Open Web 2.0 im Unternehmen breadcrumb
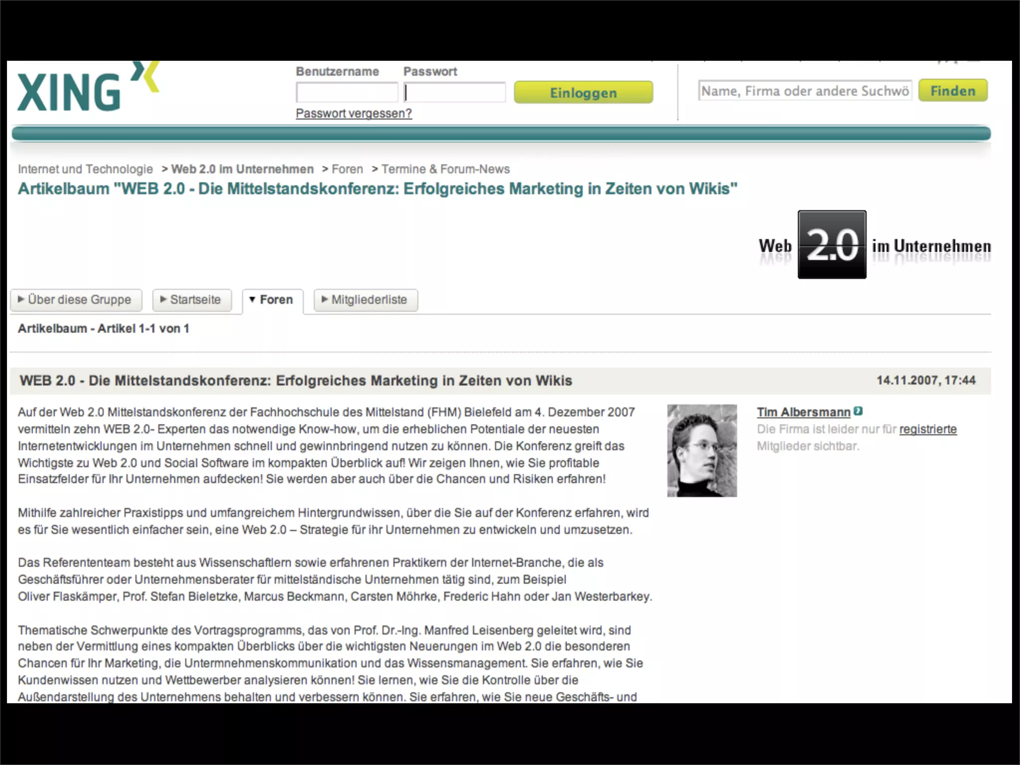 click(242, 169)
